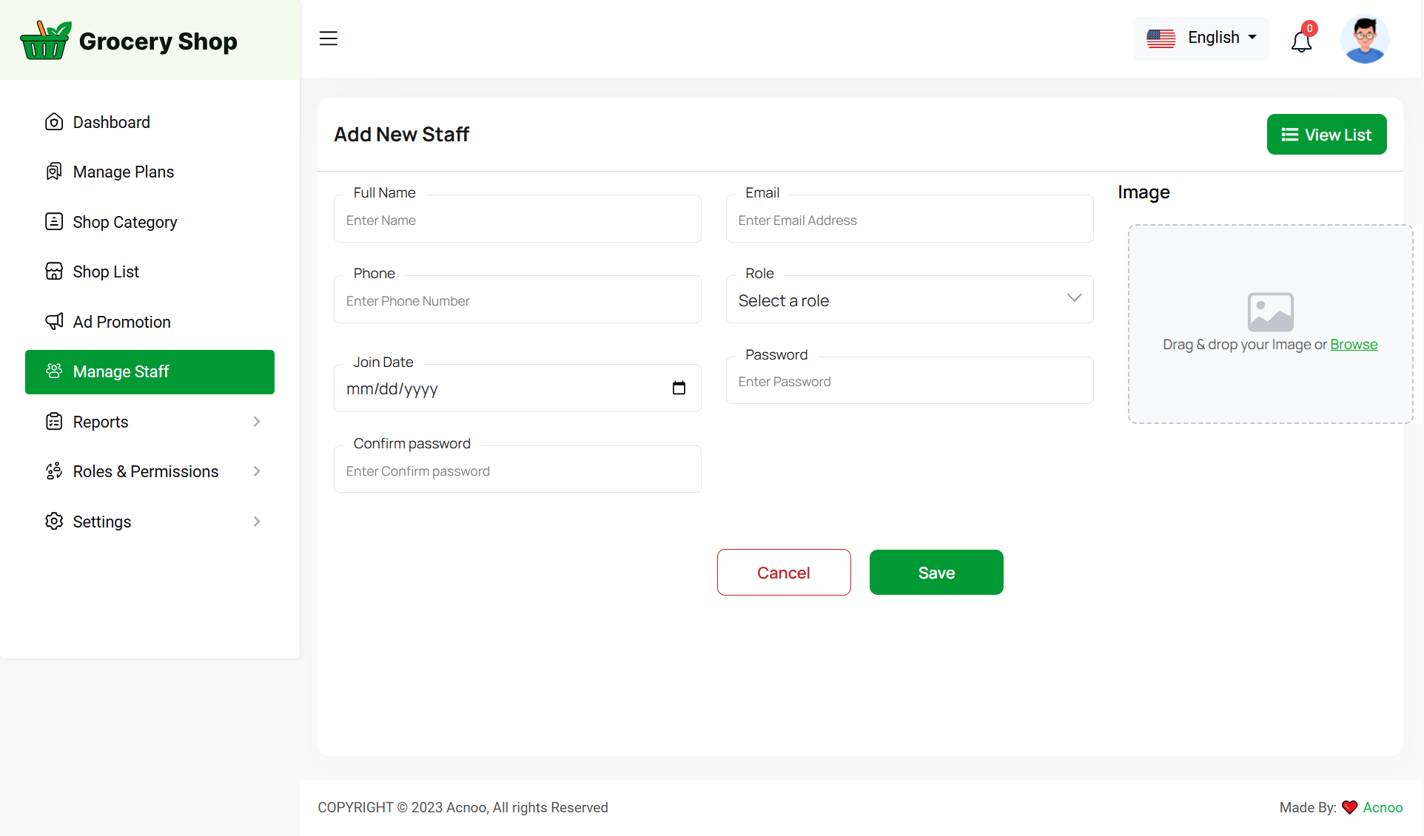
Task: Click the user avatar picture
Action: tap(1364, 40)
